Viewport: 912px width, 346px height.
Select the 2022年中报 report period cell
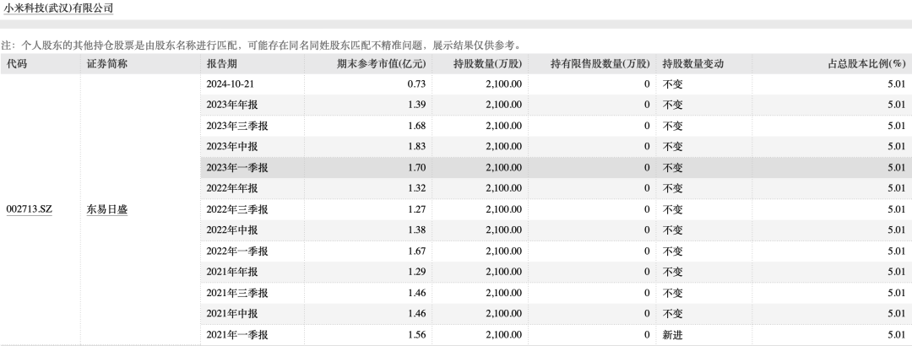pyautogui.click(x=252, y=230)
